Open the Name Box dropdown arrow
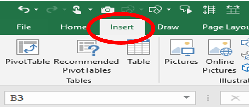This screenshot has width=249, height=107. tap(187, 98)
